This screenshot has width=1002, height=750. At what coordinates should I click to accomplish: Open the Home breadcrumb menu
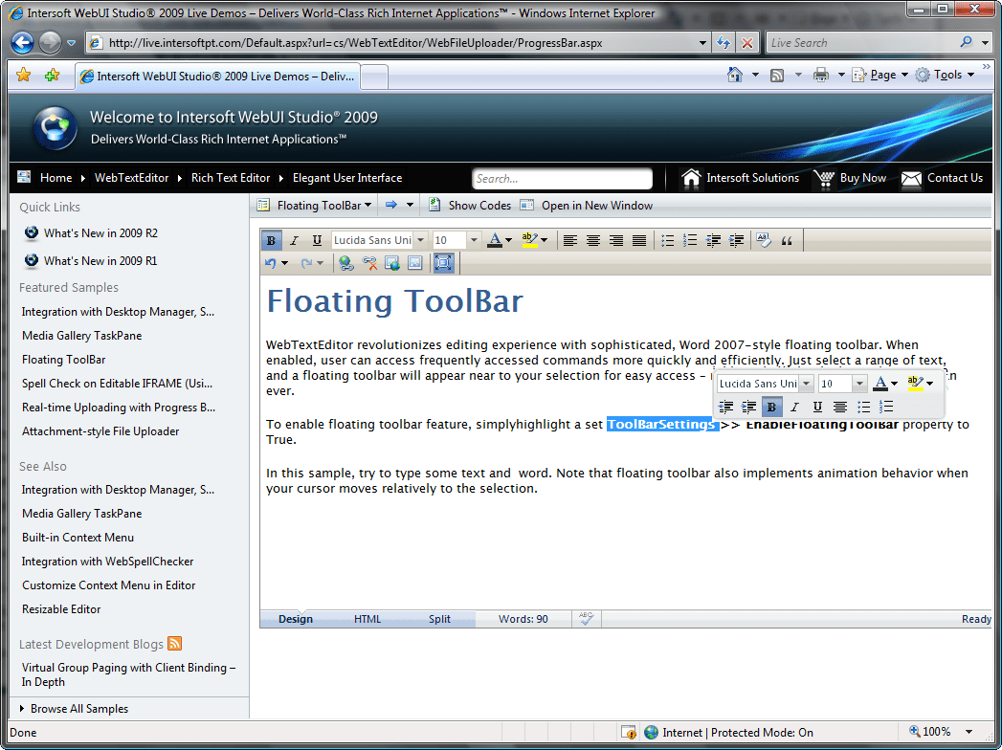click(x=56, y=178)
